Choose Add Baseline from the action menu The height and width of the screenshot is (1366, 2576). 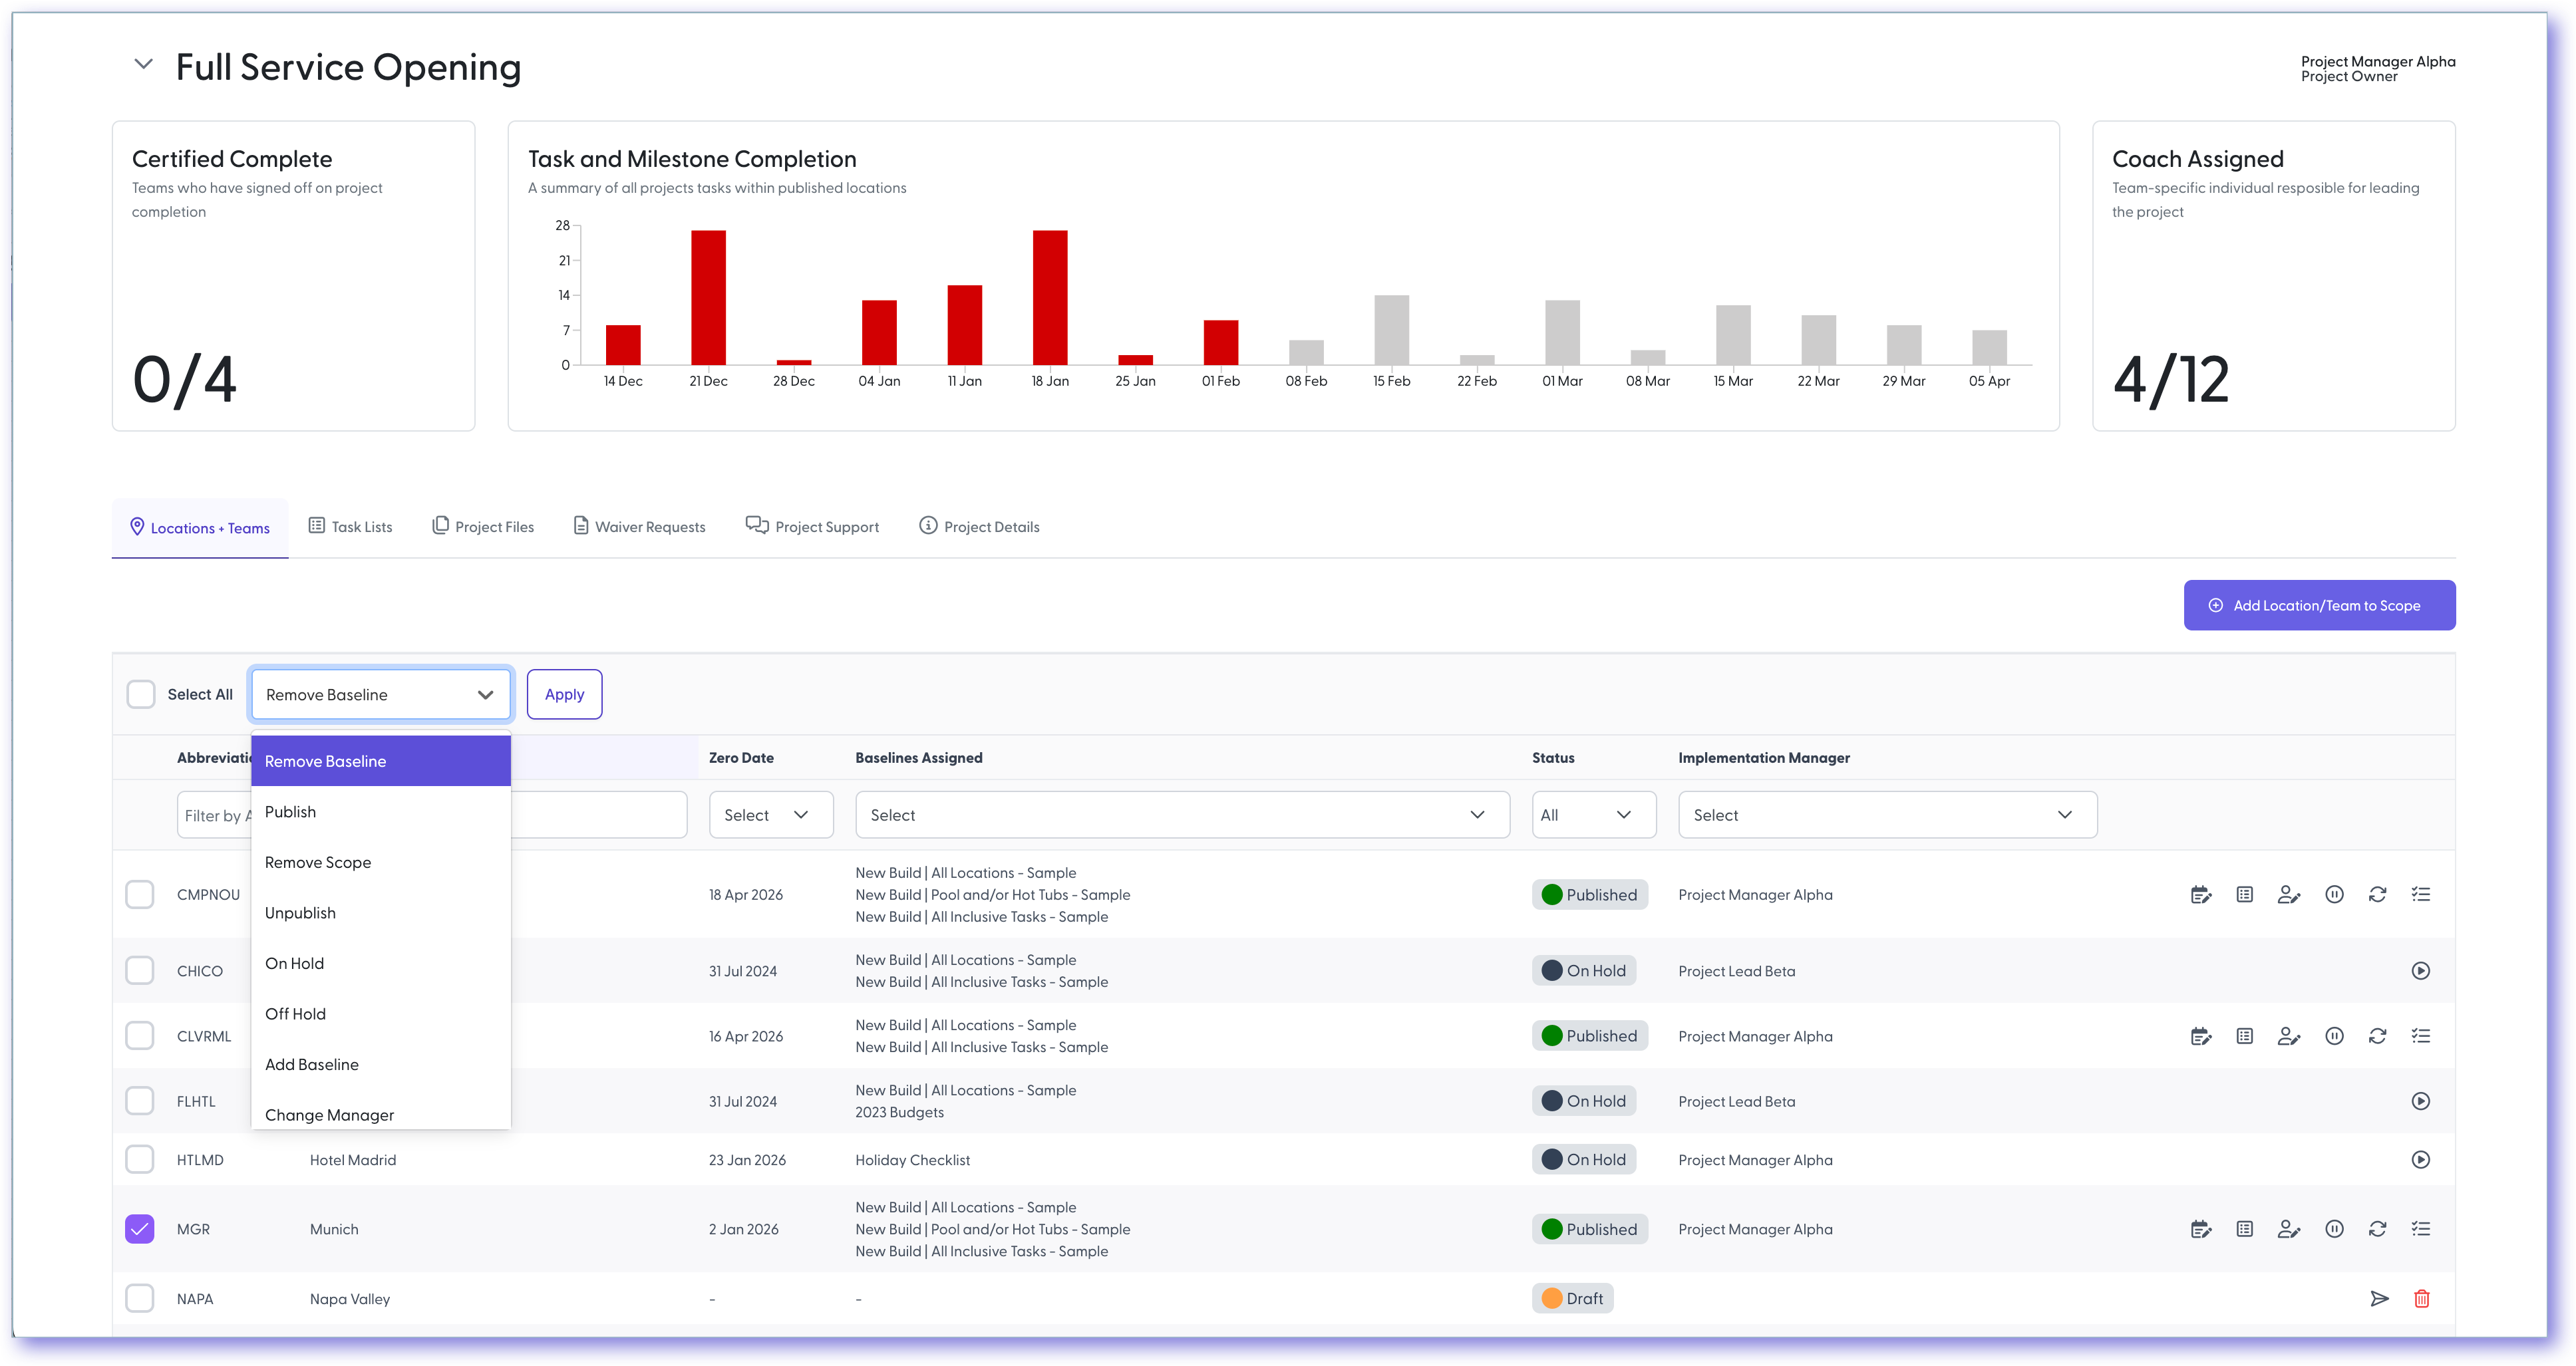pos(381,1065)
